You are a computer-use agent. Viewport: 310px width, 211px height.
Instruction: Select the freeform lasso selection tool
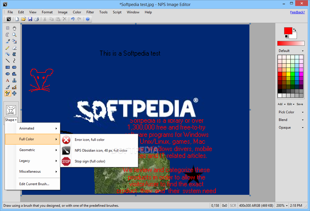7,35
